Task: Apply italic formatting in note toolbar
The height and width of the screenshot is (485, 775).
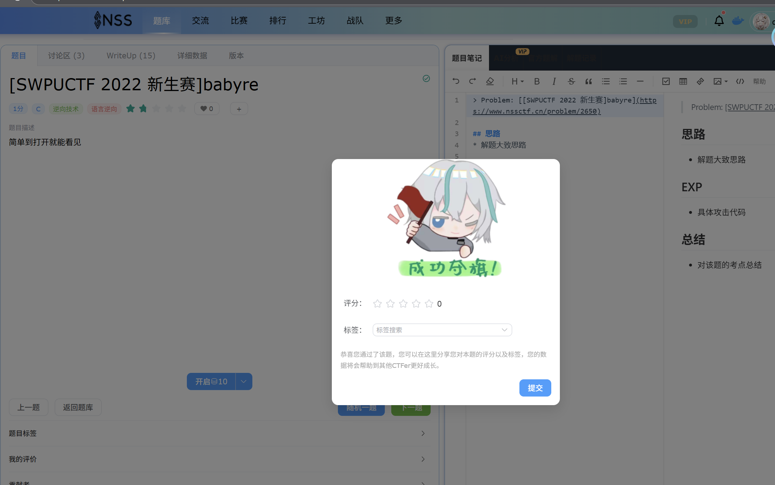Action: pyautogui.click(x=554, y=81)
